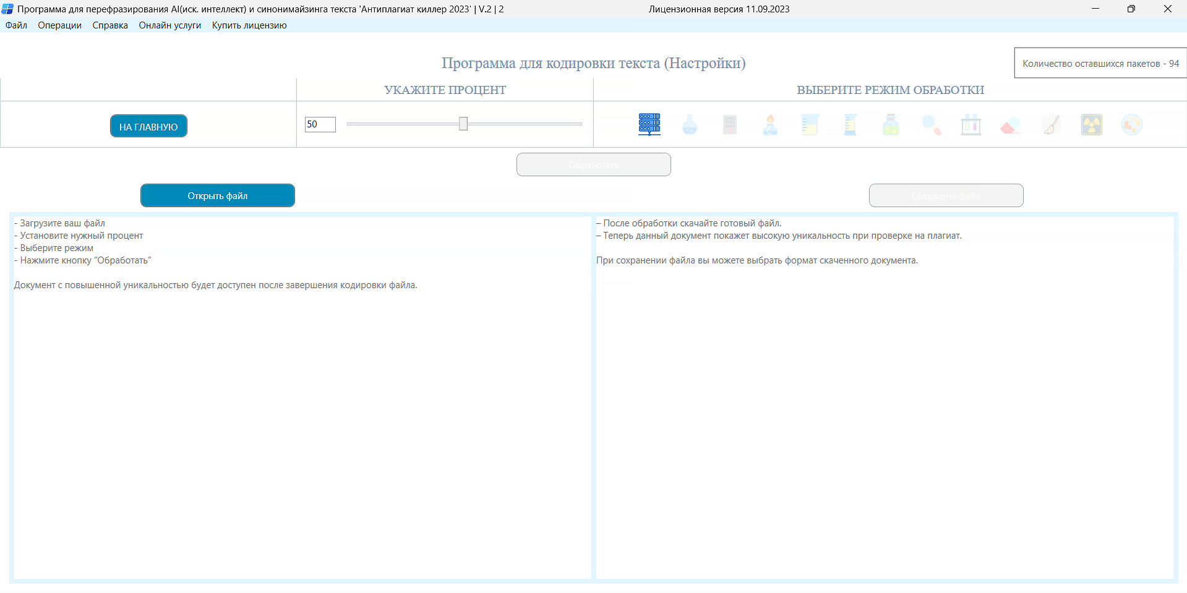The image size is (1187, 593).
Task: Select the eraser processing mode
Action: point(1011,126)
